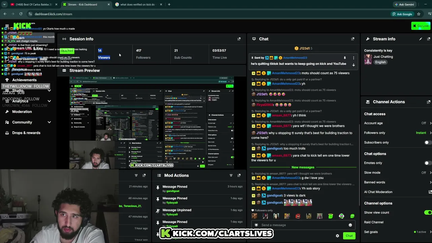Click the Ask Google button
The height and width of the screenshot is (243, 432).
pos(402,14)
